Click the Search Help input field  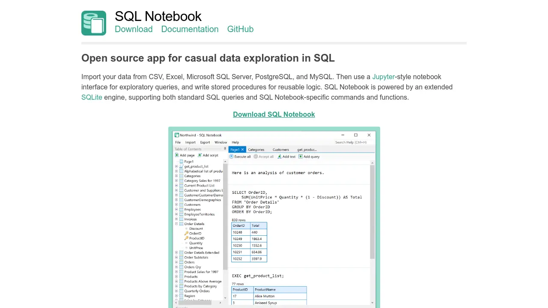(x=354, y=142)
